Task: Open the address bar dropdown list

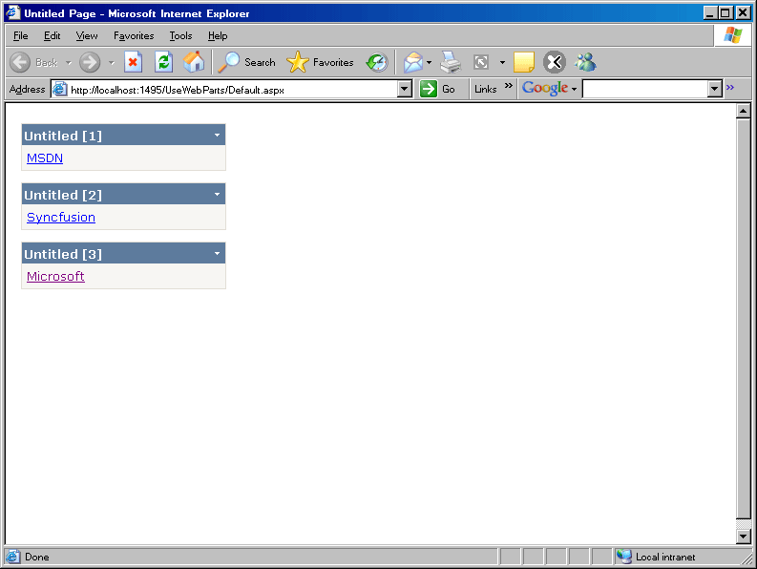Action: point(404,89)
